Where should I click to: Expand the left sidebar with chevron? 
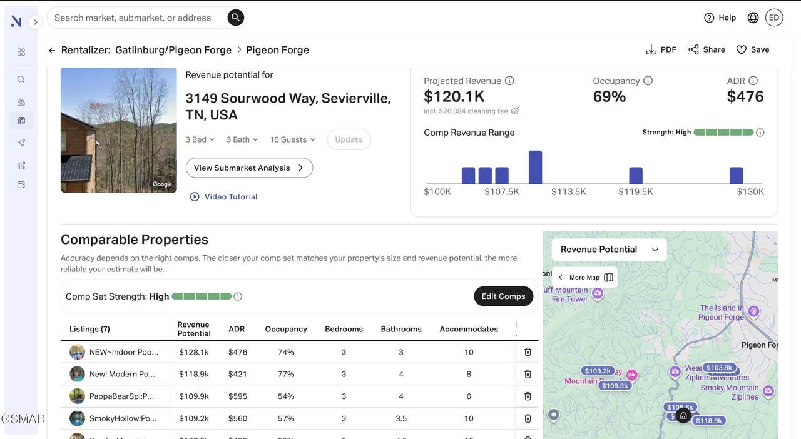[36, 22]
